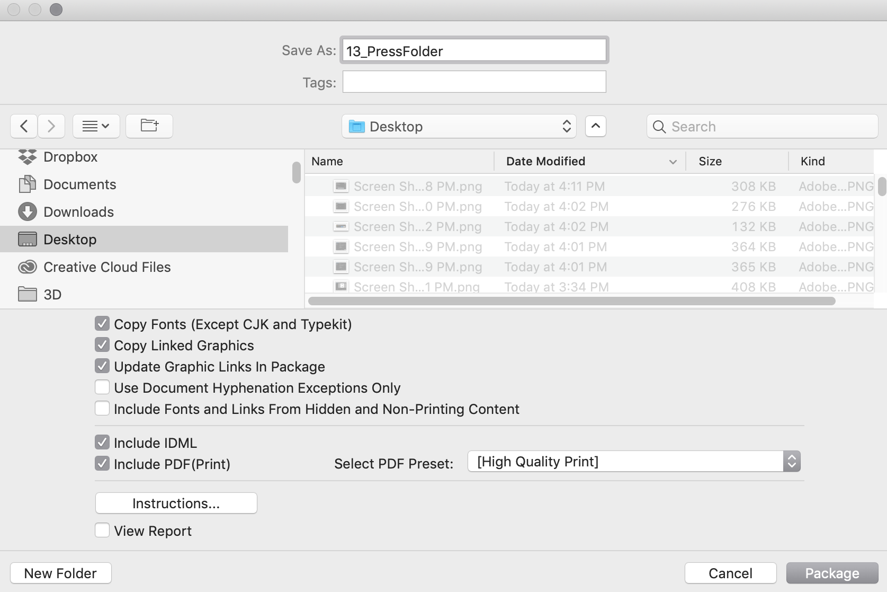887x592 pixels.
Task: Create a new folder using the toolbar icon
Action: [x=149, y=126]
